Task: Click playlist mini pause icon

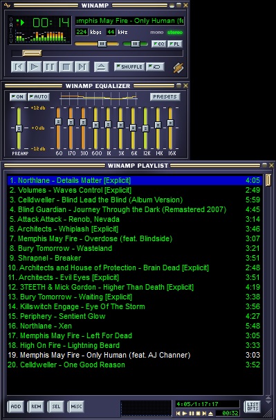Action: [191, 414]
